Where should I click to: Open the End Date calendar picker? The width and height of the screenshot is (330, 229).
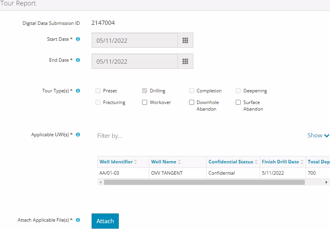click(x=185, y=61)
